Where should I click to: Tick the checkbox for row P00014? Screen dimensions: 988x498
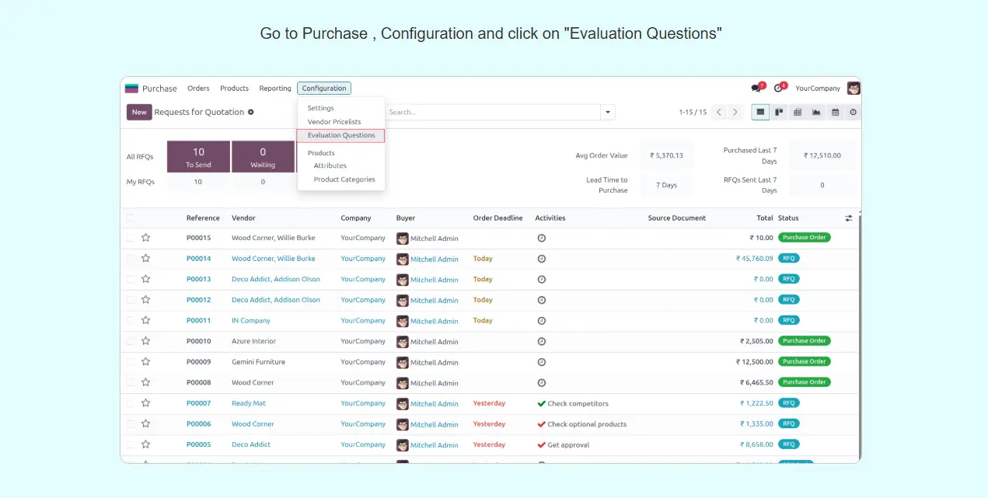pyautogui.click(x=131, y=259)
